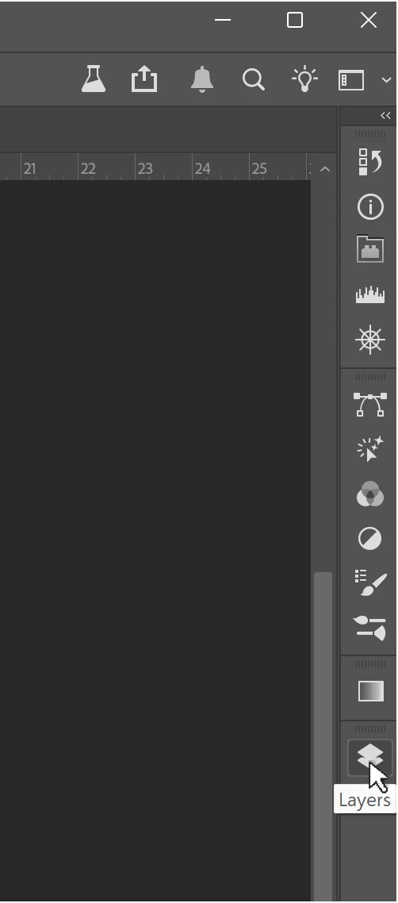Click the Share export button
This screenshot has width=398, height=903.
(x=144, y=79)
